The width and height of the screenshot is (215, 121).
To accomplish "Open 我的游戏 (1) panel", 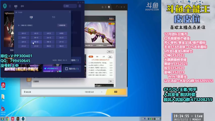I will tap(76, 60).
